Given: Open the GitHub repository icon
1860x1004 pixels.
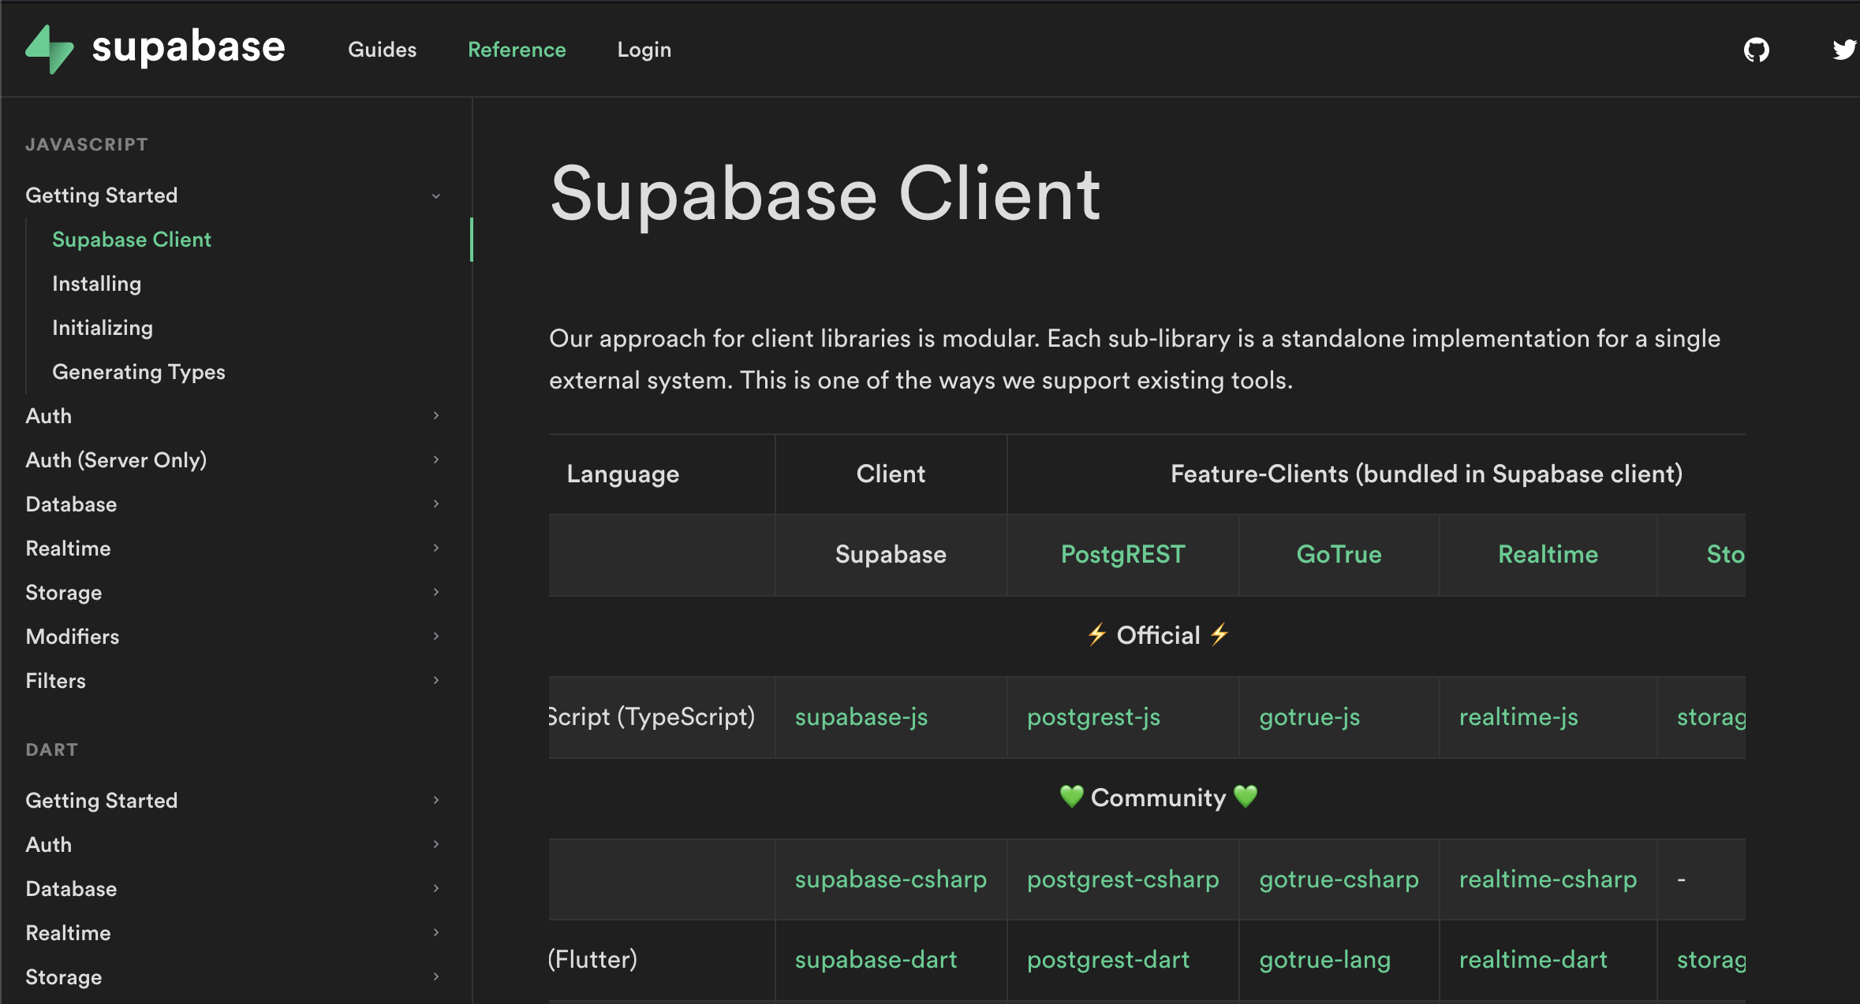Looking at the screenshot, I should (x=1757, y=49).
